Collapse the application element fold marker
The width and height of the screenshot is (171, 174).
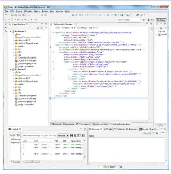53,52
